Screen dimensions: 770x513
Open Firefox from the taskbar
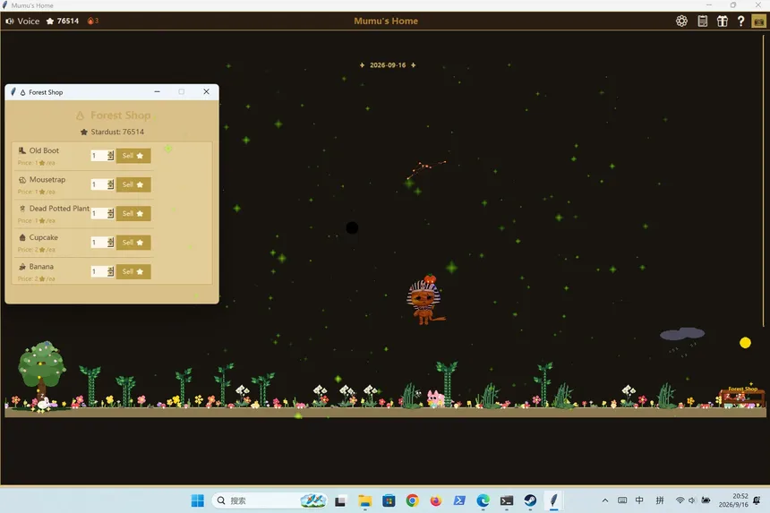pyautogui.click(x=435, y=500)
